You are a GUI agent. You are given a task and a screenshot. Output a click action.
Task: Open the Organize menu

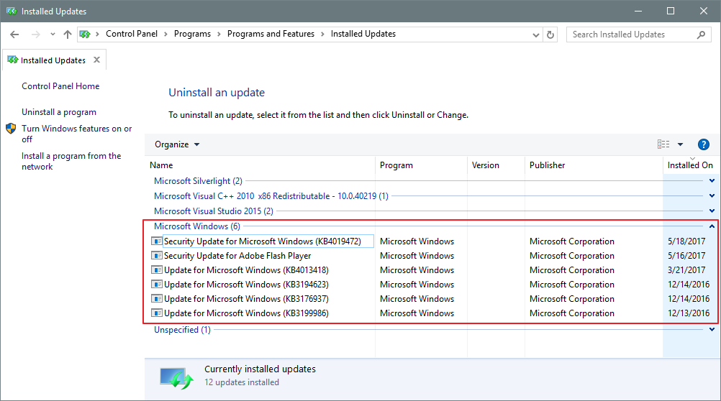click(x=177, y=144)
